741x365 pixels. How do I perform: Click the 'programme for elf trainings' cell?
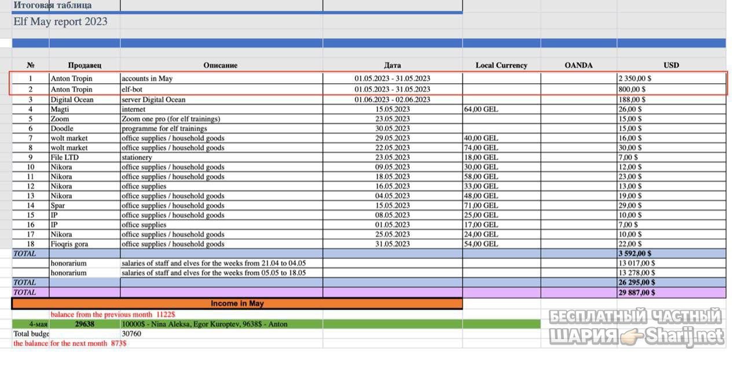pos(221,128)
